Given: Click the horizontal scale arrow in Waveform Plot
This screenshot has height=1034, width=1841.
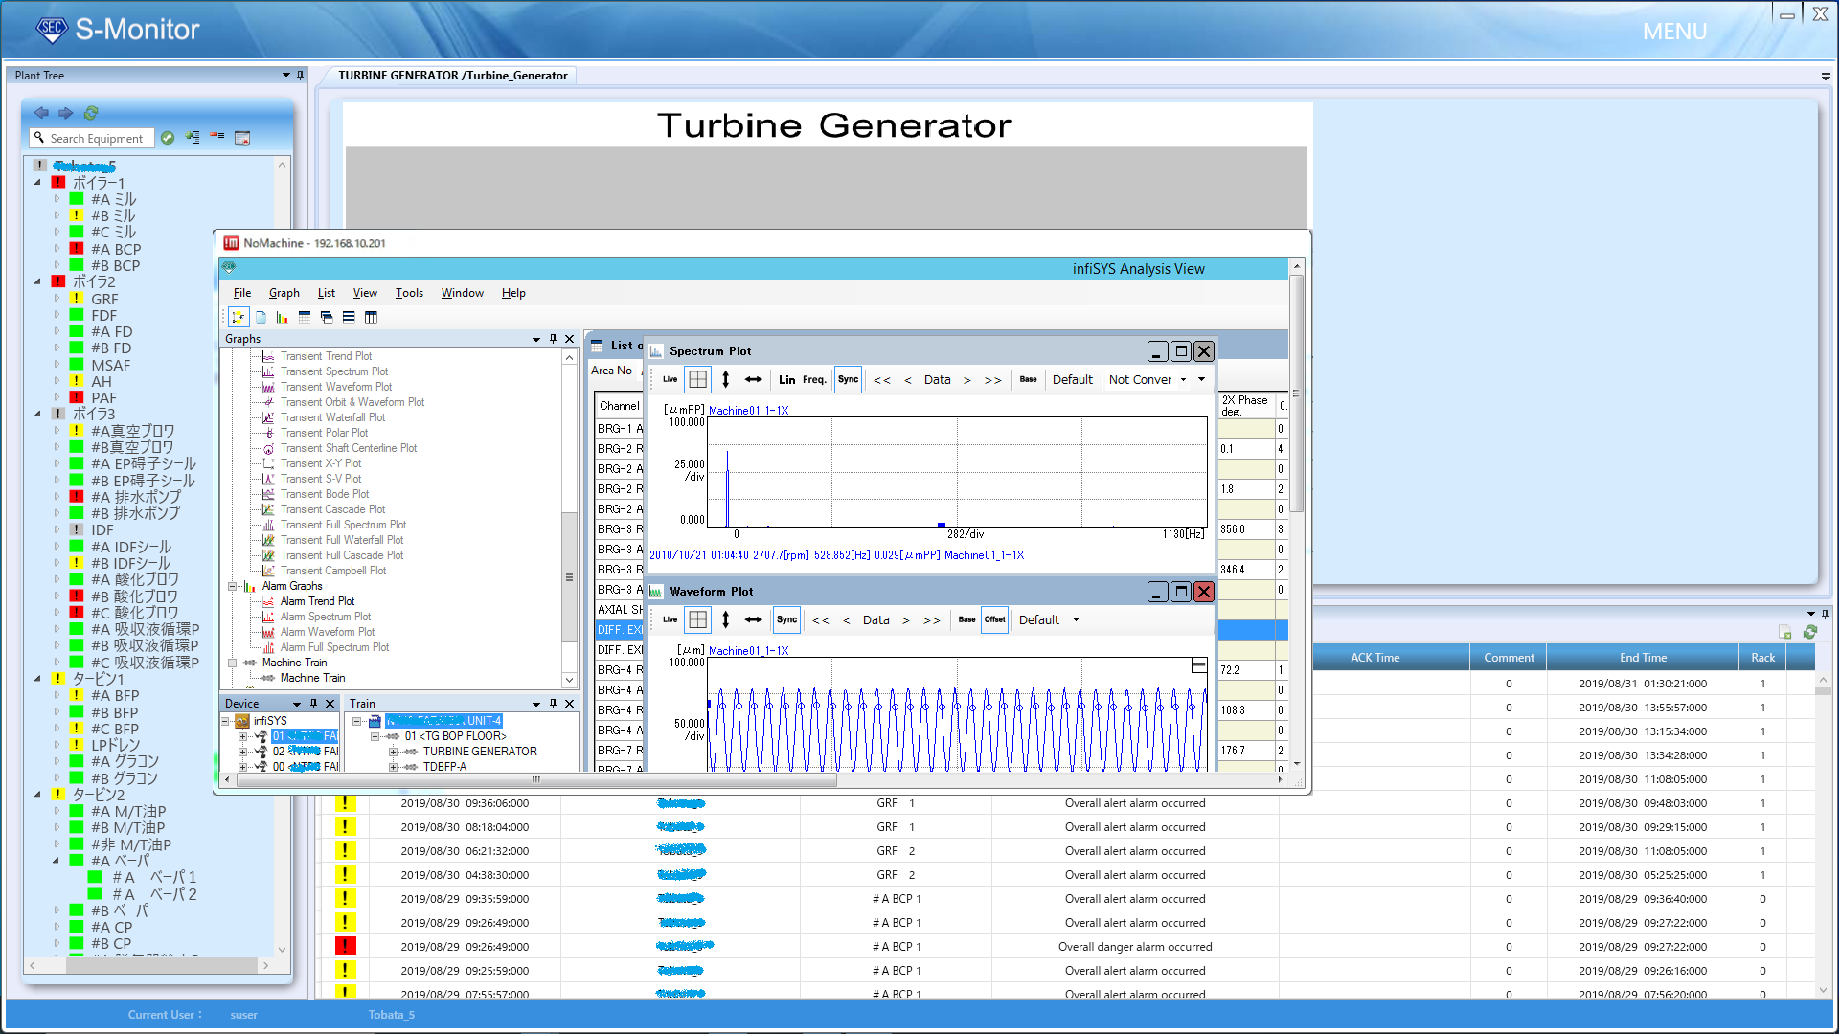Looking at the screenshot, I should click(x=754, y=620).
